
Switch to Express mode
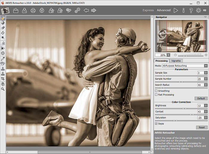(148, 10)
